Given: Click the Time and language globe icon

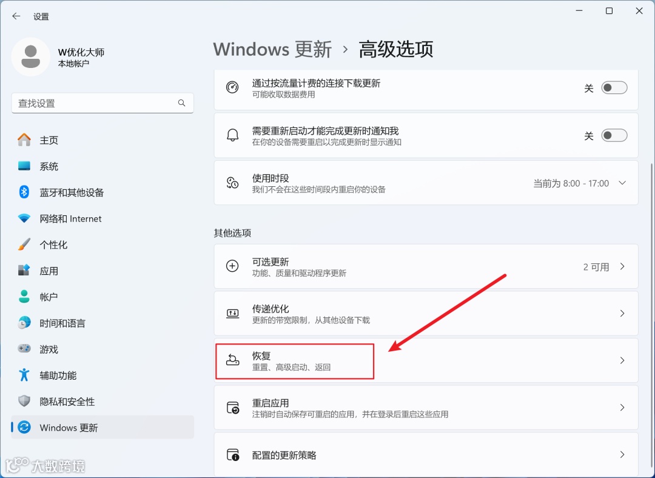Looking at the screenshot, I should 24,323.
